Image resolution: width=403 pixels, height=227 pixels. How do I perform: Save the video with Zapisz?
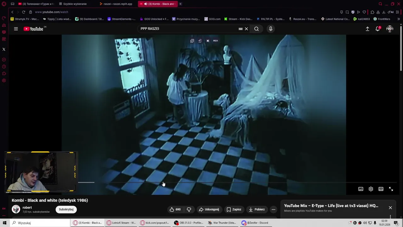234,209
